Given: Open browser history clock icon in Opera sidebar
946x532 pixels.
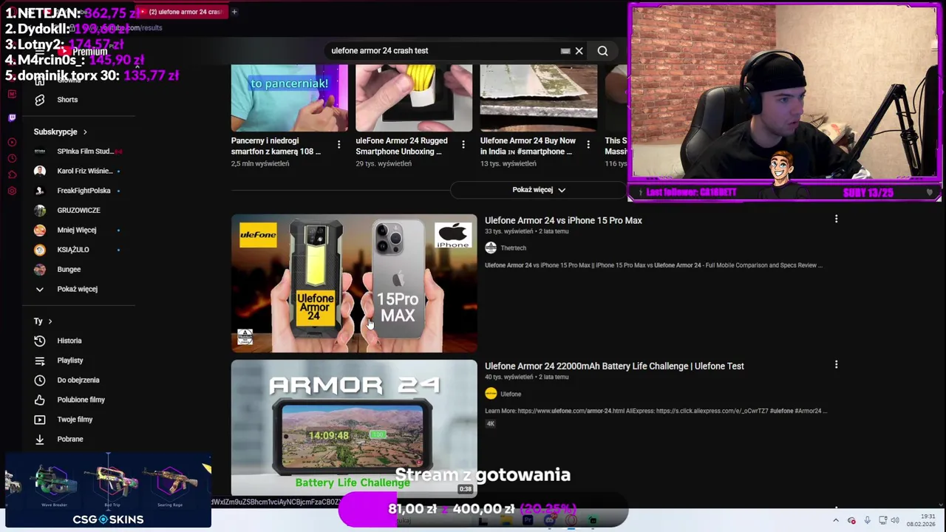Looking at the screenshot, I should tap(12, 158).
